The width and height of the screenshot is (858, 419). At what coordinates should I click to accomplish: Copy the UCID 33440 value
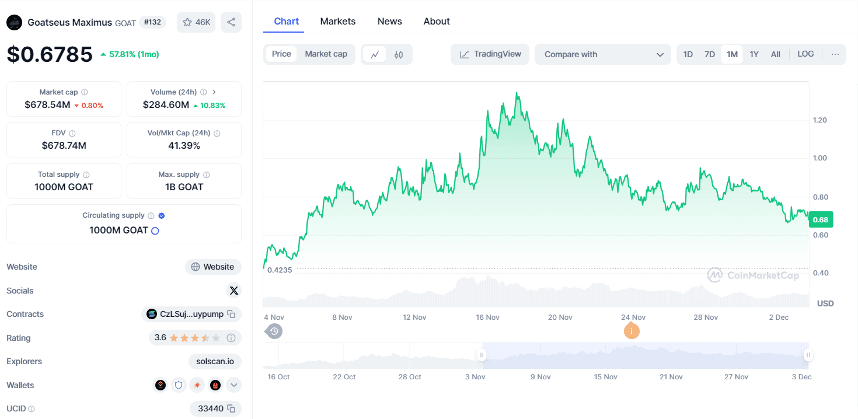[231, 408]
